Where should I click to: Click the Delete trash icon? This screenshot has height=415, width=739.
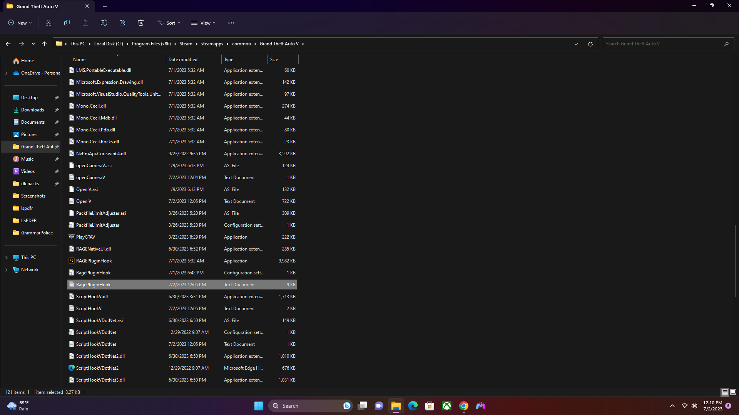[141, 23]
